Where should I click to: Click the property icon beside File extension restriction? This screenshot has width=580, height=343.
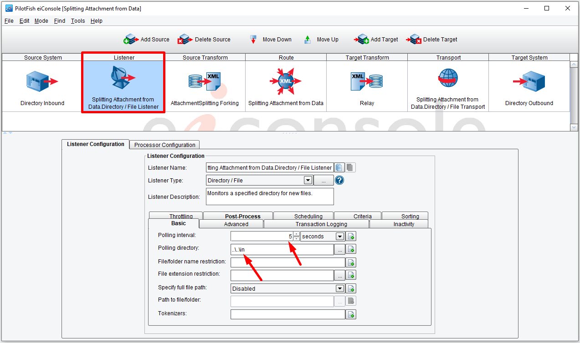[351, 275]
